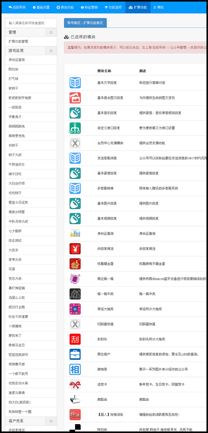Collapse the 游戏应用 section chevron
The height and width of the screenshot is (433, 208).
coord(51,51)
